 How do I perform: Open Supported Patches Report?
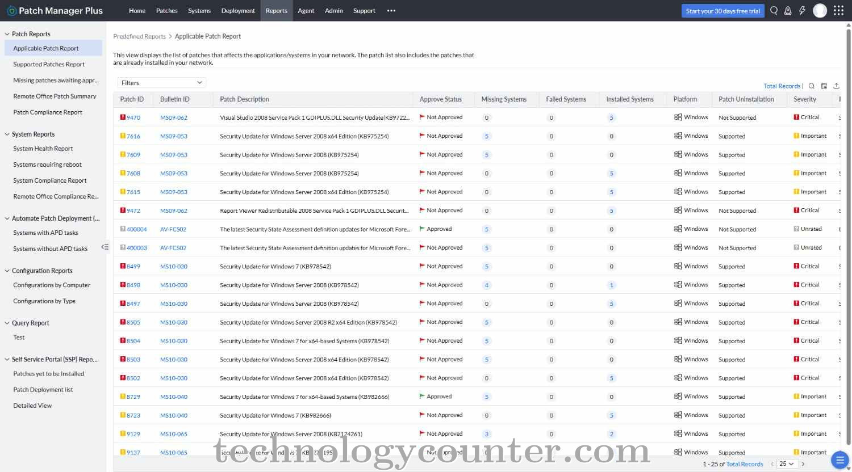[49, 65]
